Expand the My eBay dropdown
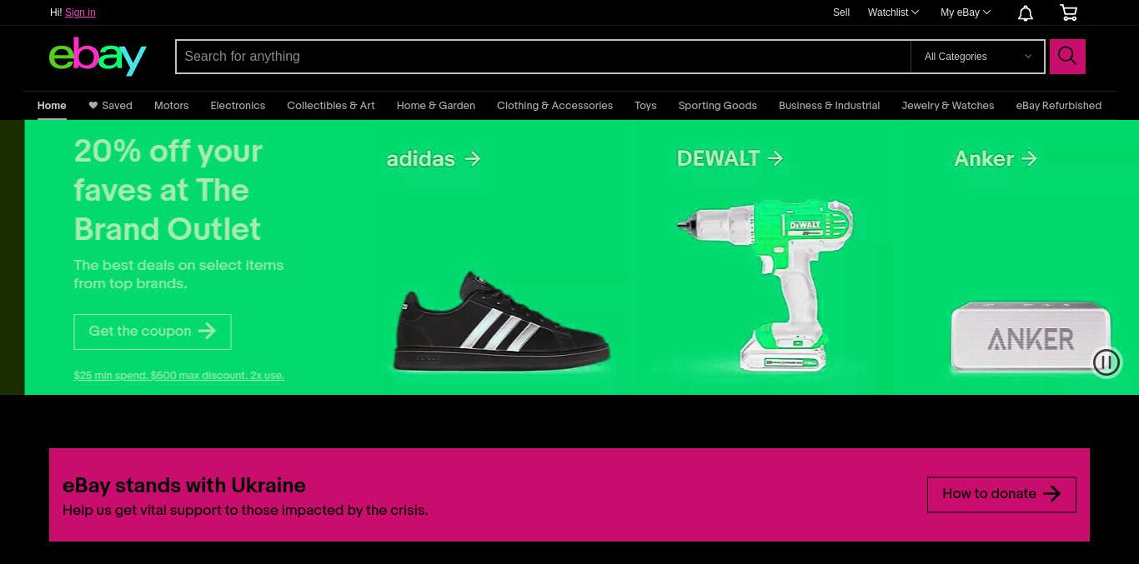The height and width of the screenshot is (564, 1139). point(966,12)
